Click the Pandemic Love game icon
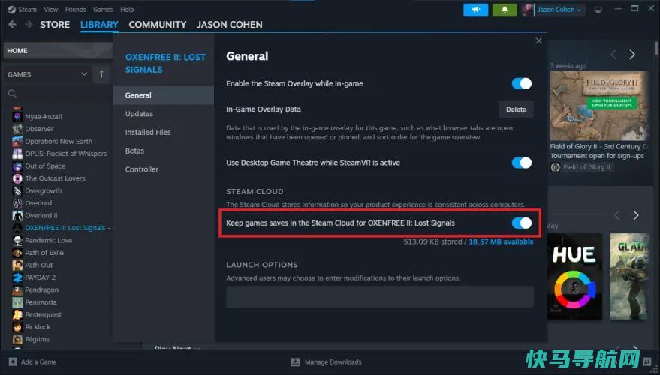The image size is (660, 375). click(x=17, y=241)
